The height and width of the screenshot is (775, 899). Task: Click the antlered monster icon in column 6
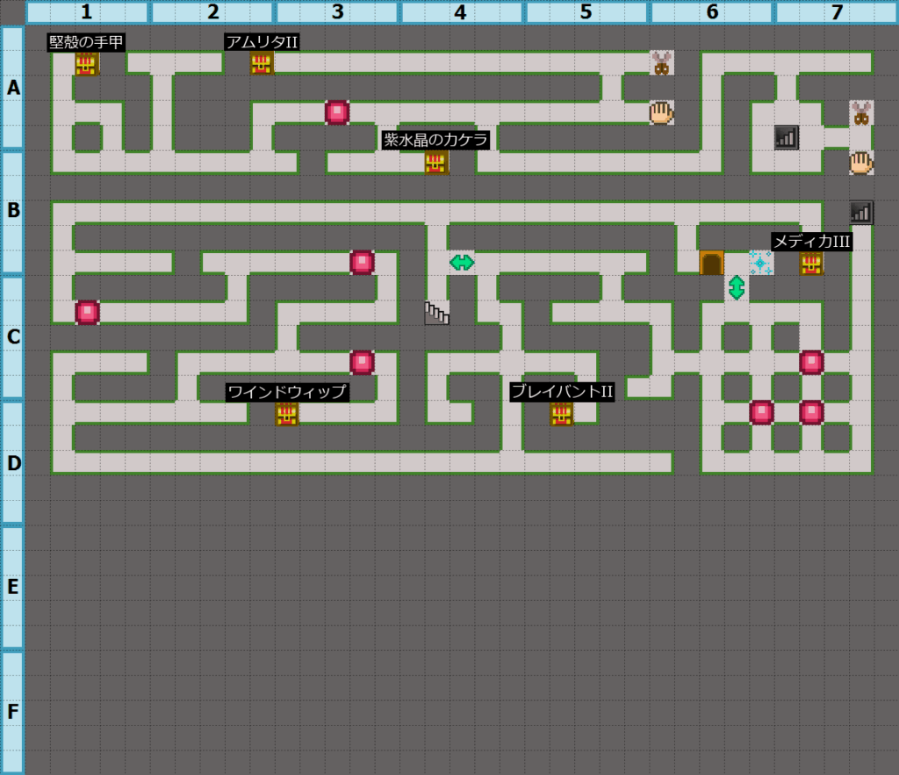pos(661,63)
